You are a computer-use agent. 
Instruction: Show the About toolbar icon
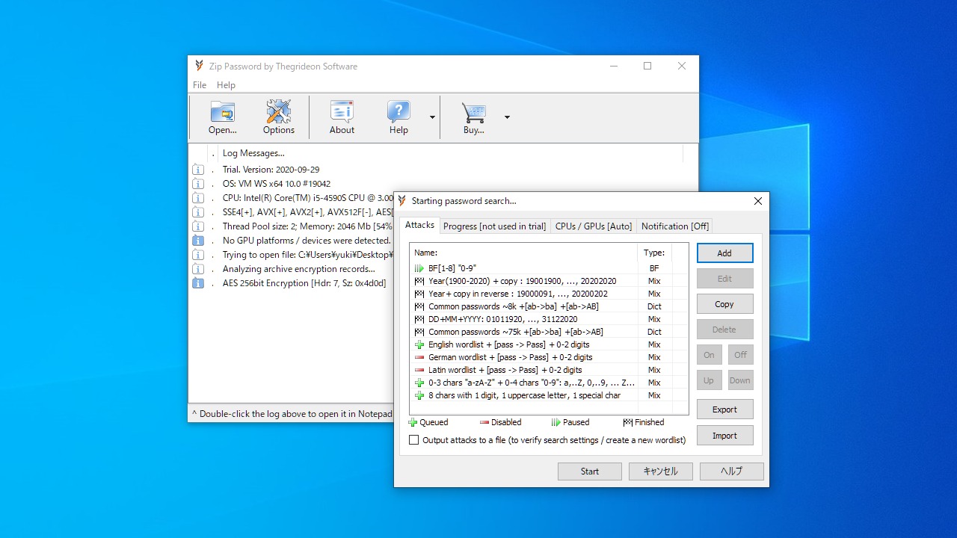coord(342,117)
